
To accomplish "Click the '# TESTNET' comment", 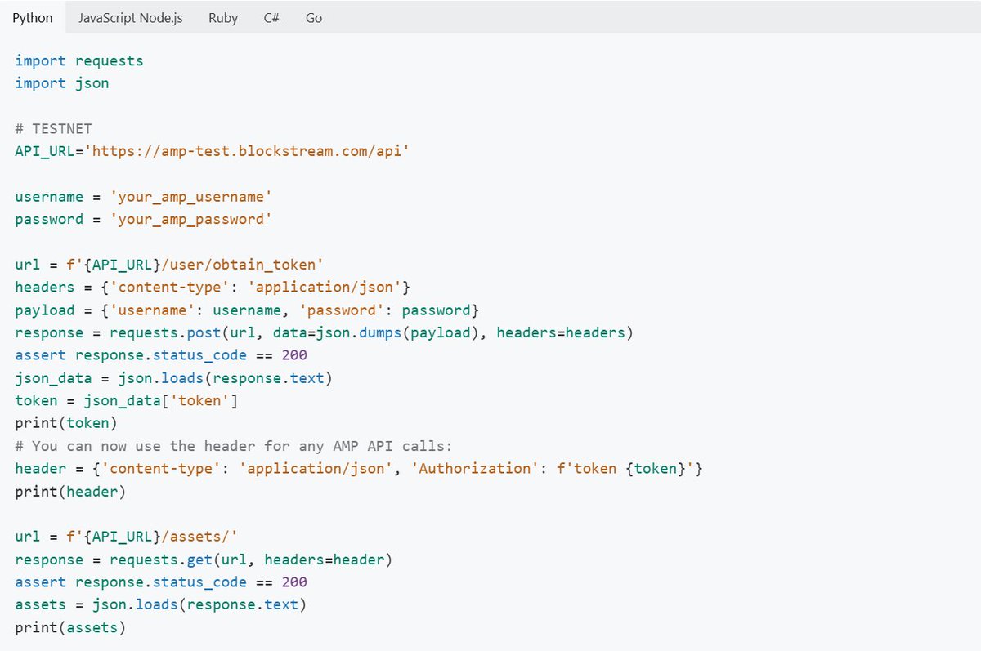I will pyautogui.click(x=53, y=128).
